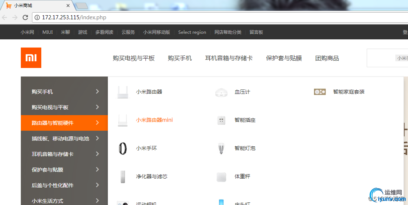The width and height of the screenshot is (408, 205).
Task: Expand the 购买手机 category arrow
Action: point(97,91)
